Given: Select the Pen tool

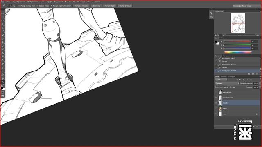Looking at the screenshot, I should coord(2,64).
